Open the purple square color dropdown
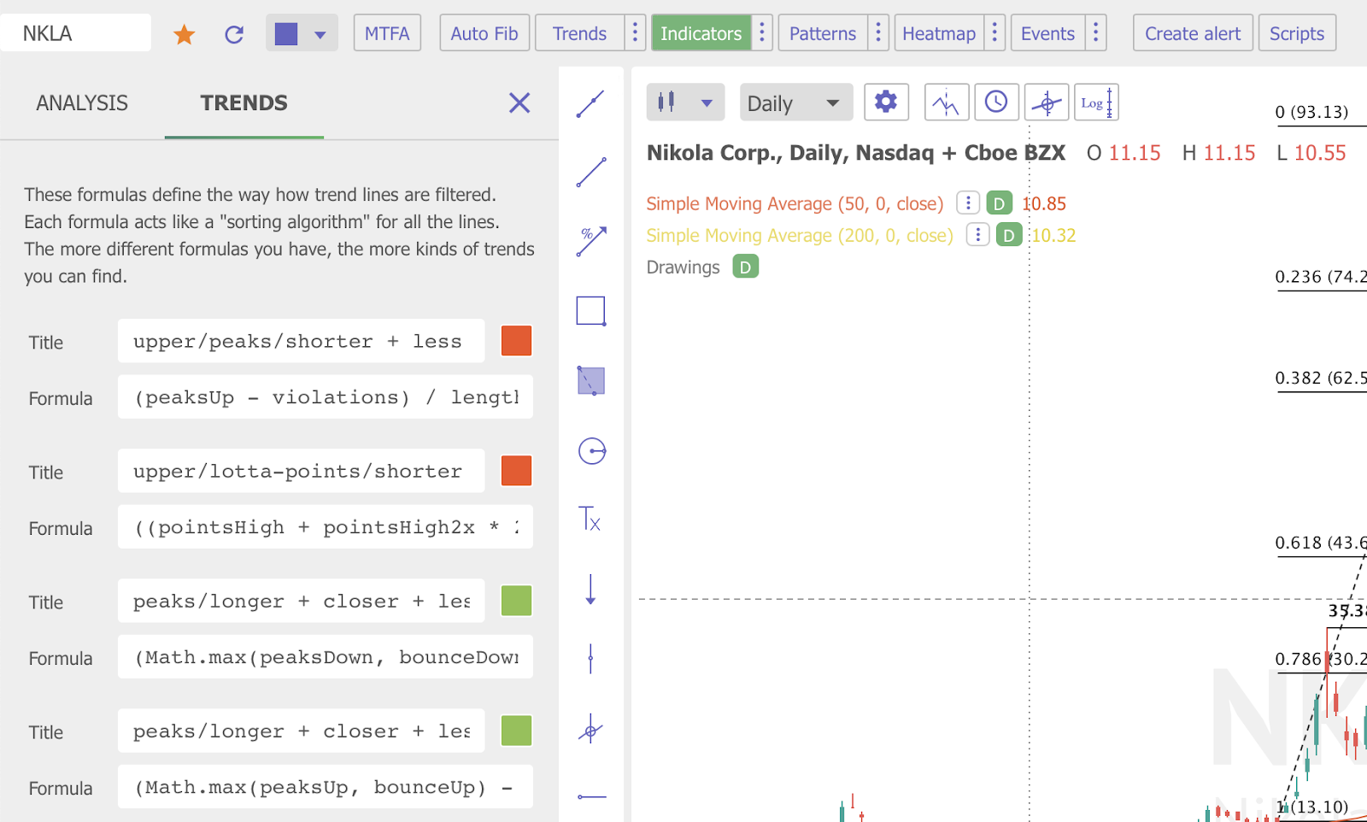This screenshot has width=1367, height=822. pos(302,33)
